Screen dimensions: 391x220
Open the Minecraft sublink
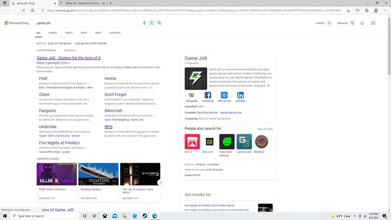113,110
